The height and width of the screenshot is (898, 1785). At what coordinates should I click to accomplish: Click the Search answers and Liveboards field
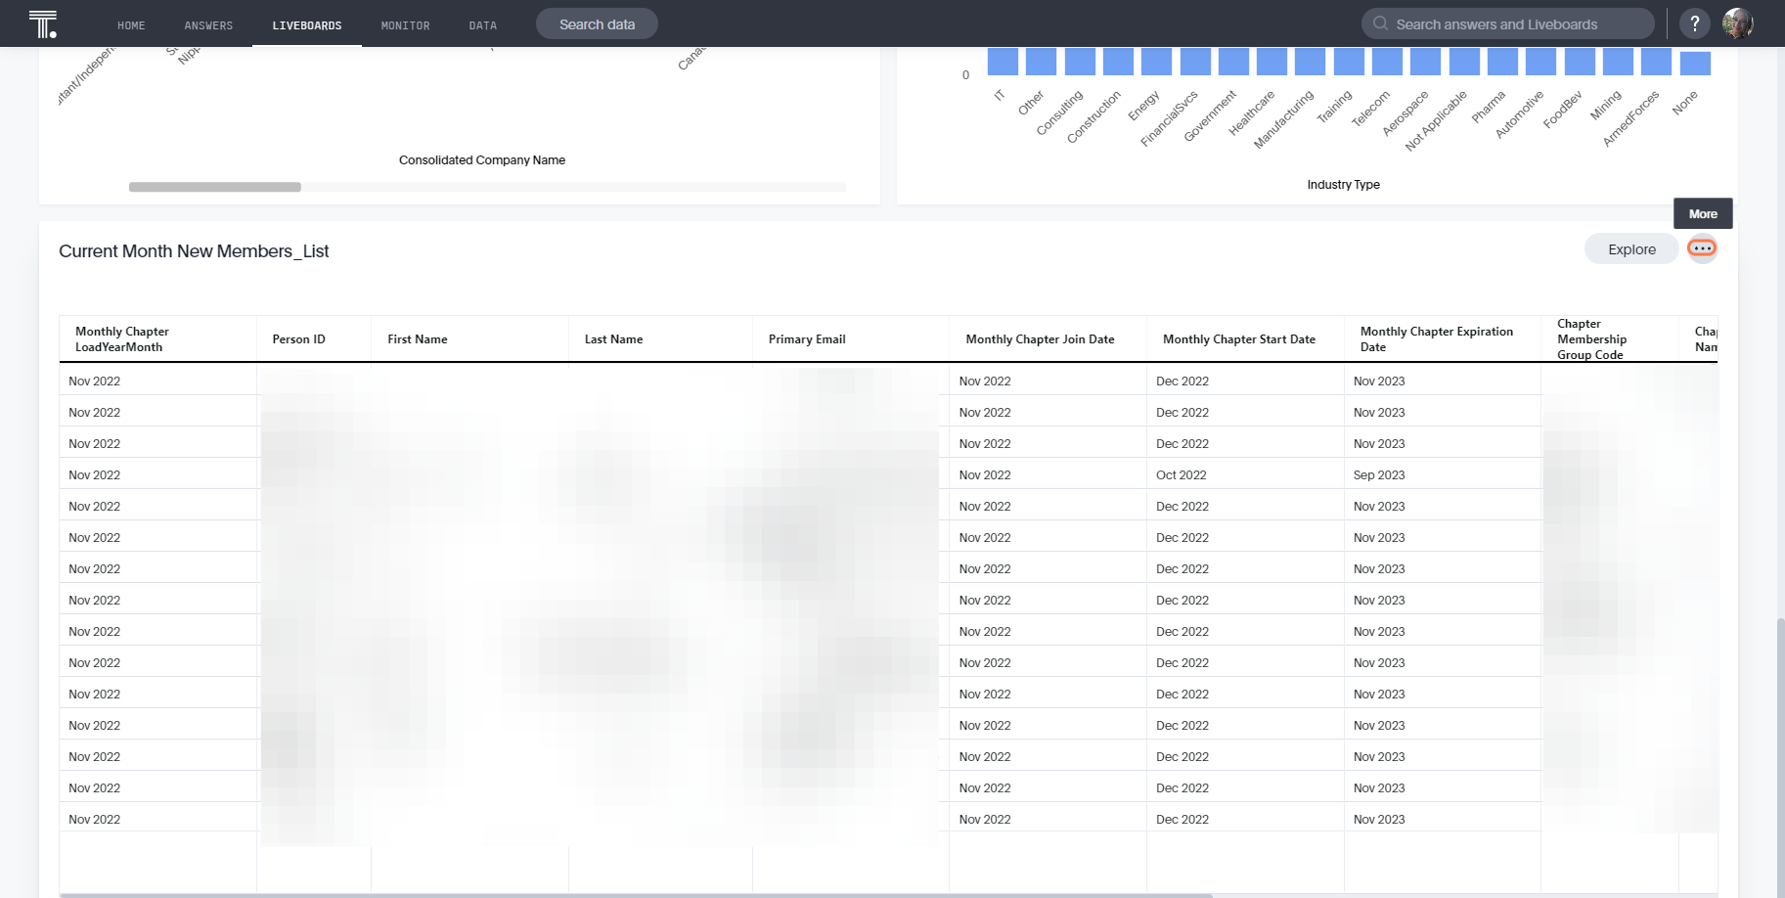click(x=1507, y=23)
